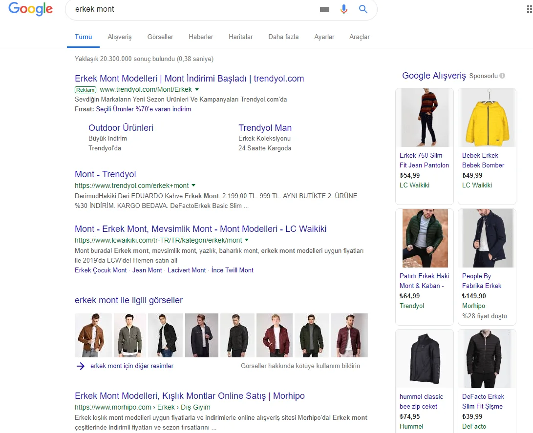Image resolution: width=533 pixels, height=433 pixels.
Task: Switch to the Alışveriş tab
Action: pos(120,37)
